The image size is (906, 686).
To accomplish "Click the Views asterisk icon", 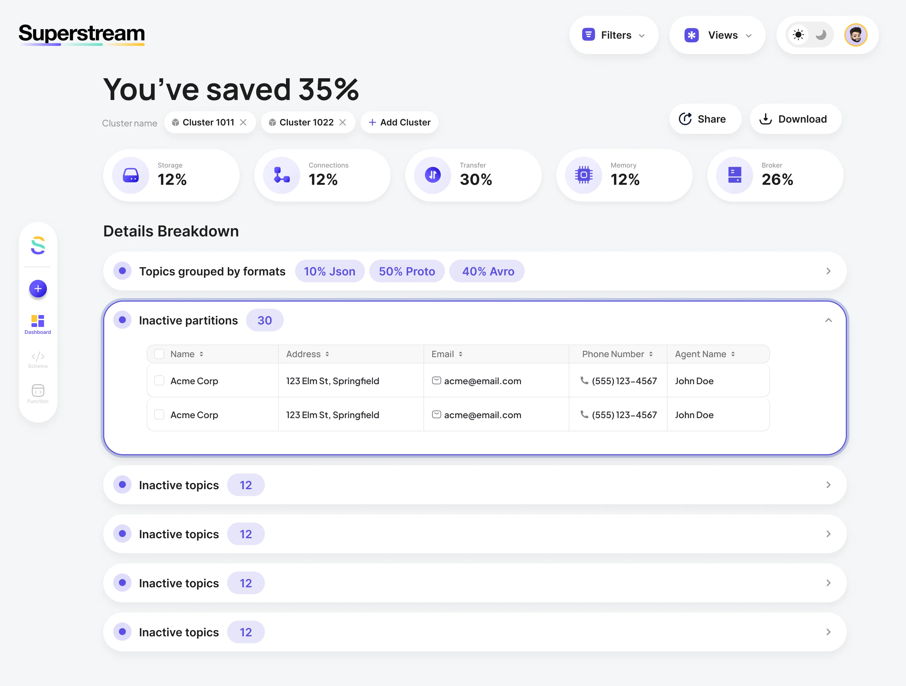I will (692, 35).
